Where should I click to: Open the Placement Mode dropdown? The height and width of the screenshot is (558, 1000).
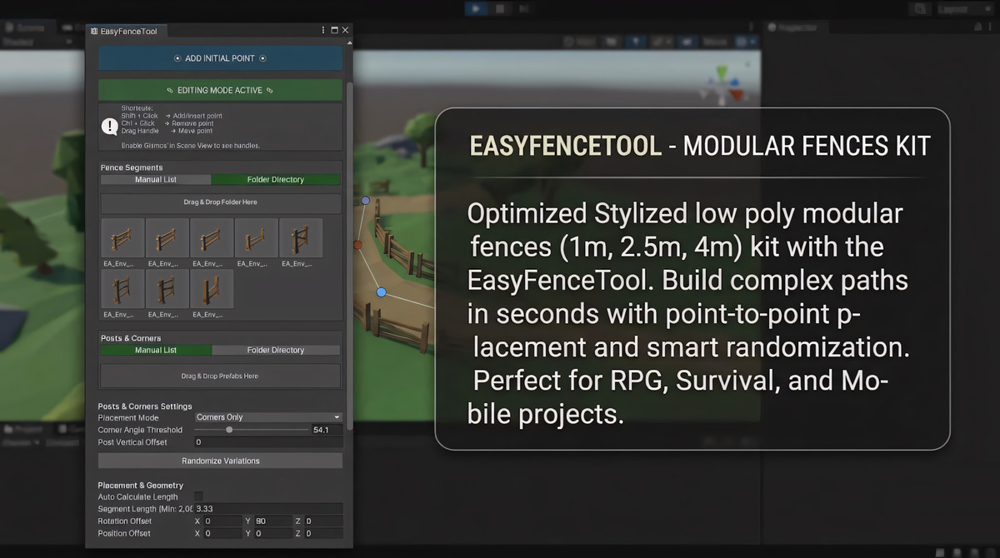point(268,417)
